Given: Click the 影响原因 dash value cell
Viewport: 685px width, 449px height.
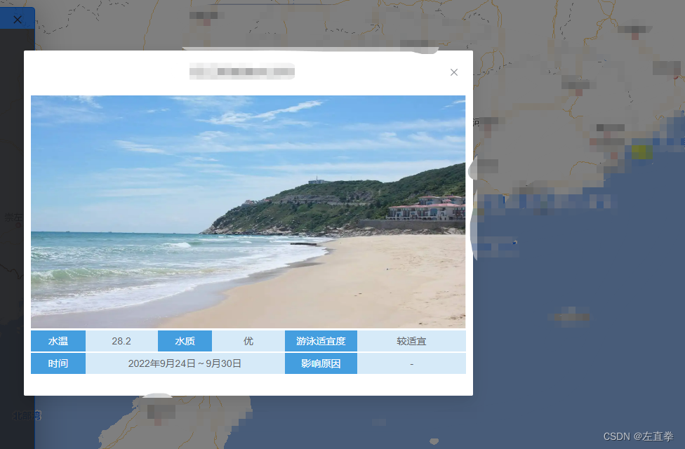Looking at the screenshot, I should (x=411, y=363).
